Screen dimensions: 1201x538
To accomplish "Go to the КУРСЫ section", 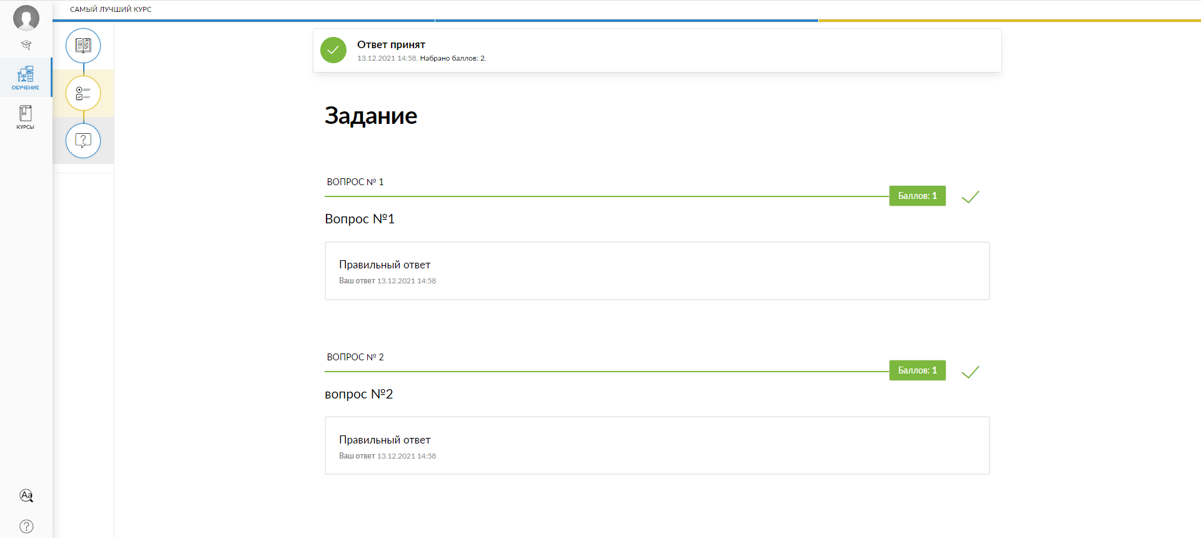I will point(26,117).
